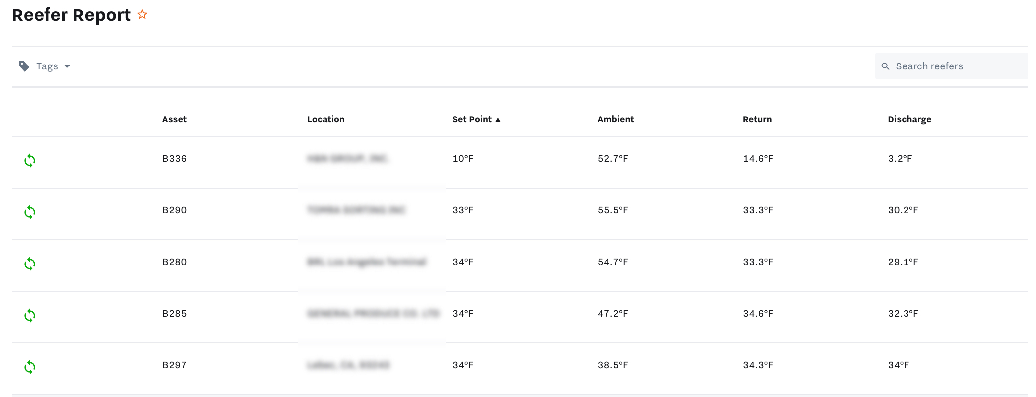The height and width of the screenshot is (397, 1036).
Task: Sort by Return column header
Action: [757, 119]
